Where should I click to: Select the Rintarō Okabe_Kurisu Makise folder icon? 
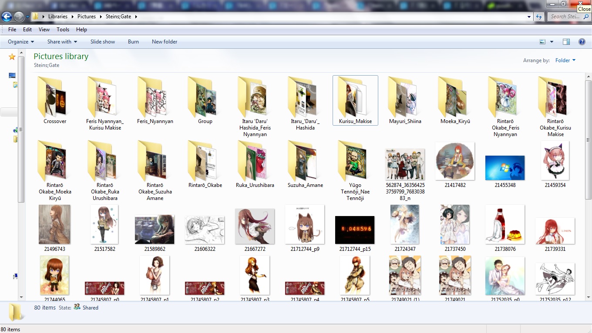pyautogui.click(x=553, y=97)
